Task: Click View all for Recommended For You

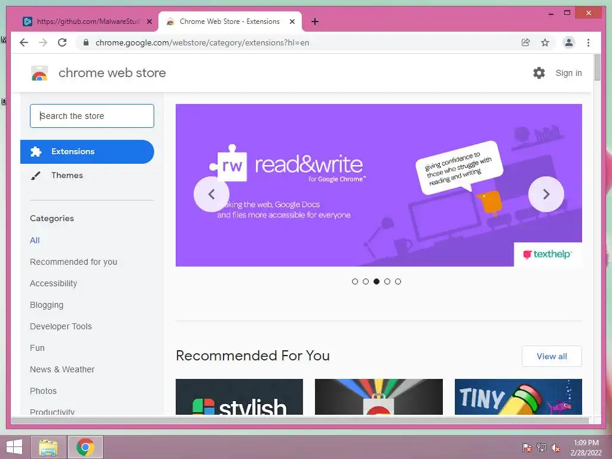Action: tap(552, 356)
